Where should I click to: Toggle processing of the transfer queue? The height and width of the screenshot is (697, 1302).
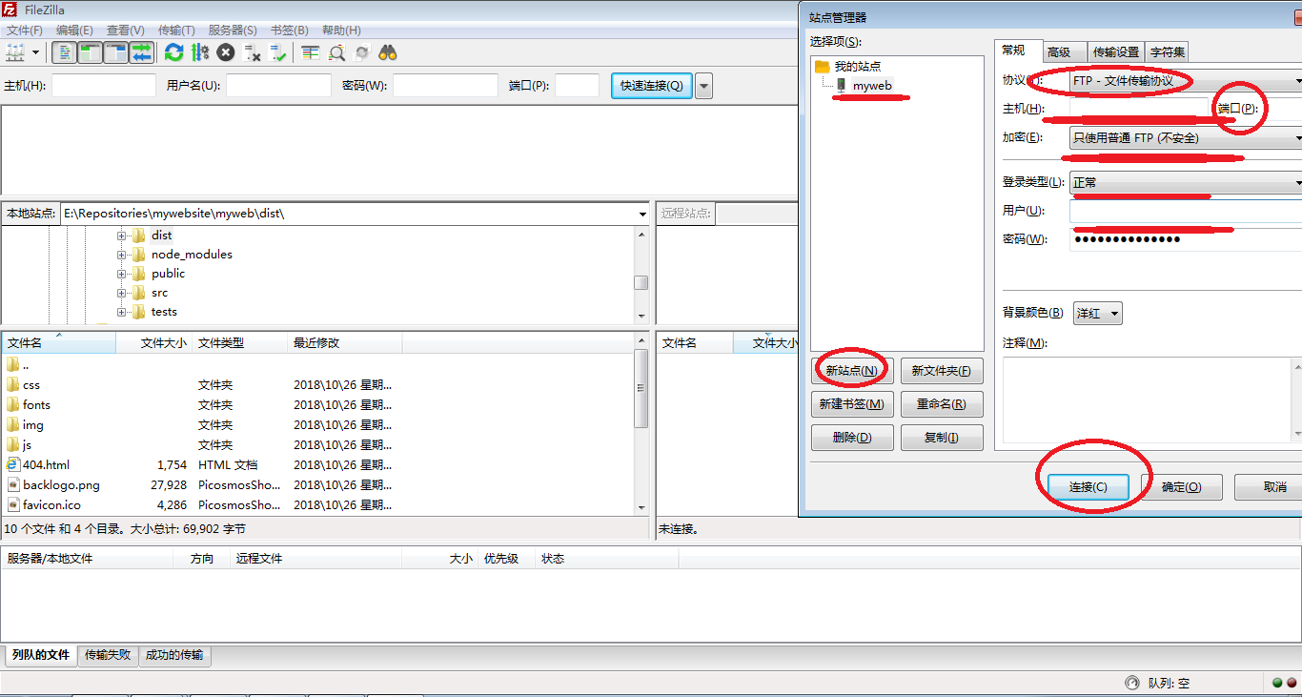200,52
